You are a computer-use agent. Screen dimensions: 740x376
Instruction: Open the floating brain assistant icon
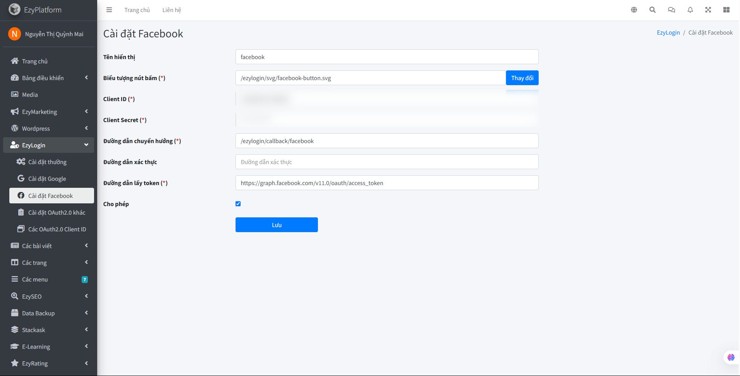[x=731, y=357]
